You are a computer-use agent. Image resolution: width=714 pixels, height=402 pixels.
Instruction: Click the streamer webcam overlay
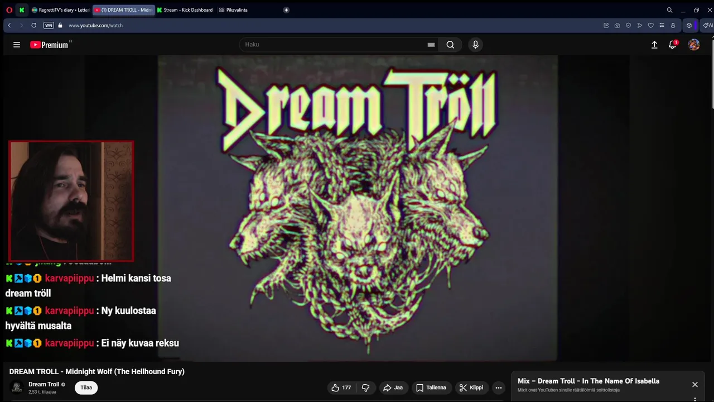pos(71,201)
